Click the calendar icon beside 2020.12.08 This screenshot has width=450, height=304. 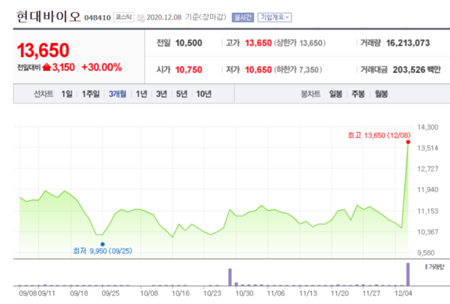[141, 18]
